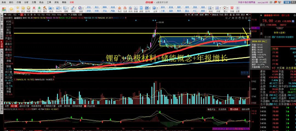Image resolution: width=296 pixels, height=131 pixels.
Task: Switch chart to 15分 period
Action: (x=48, y=15)
